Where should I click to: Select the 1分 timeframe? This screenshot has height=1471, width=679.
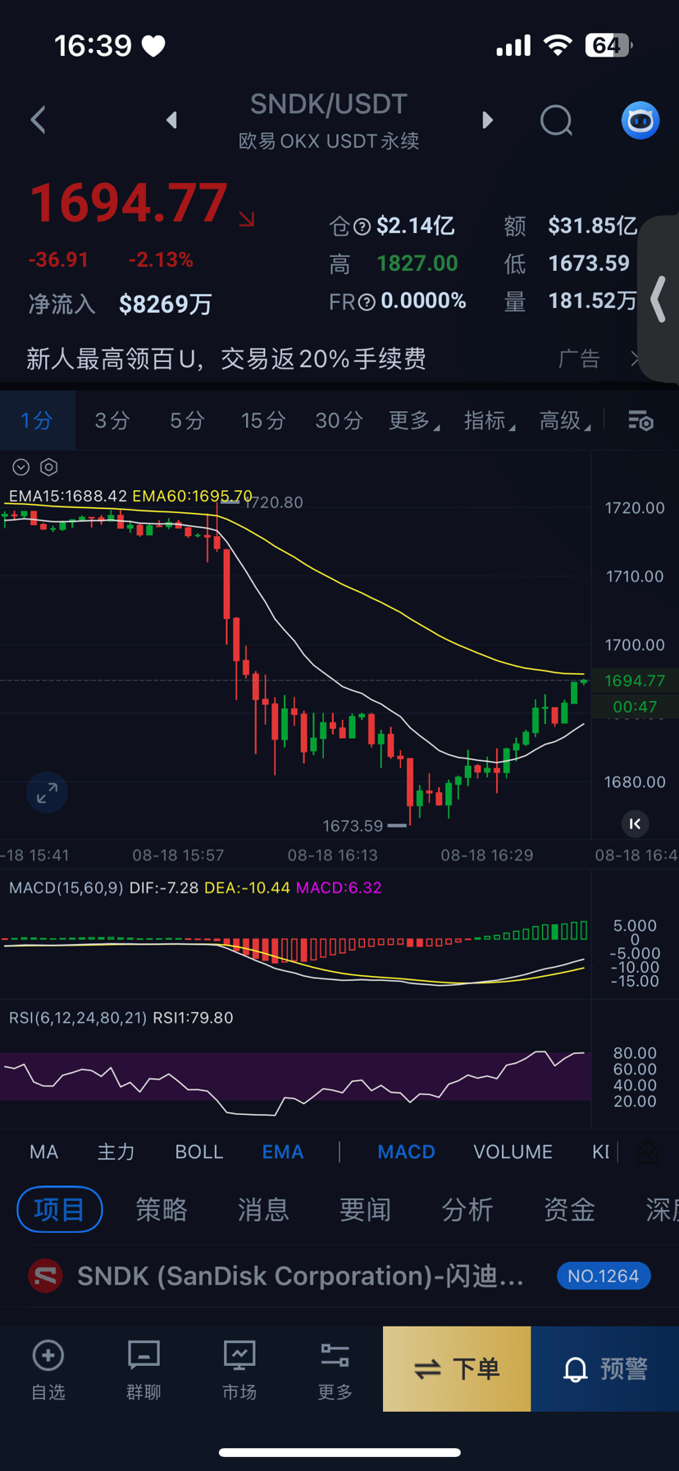[x=37, y=420]
